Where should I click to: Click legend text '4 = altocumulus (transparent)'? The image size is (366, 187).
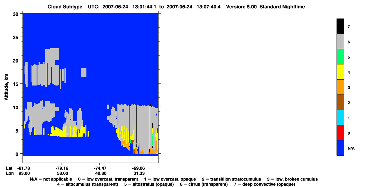88,184
